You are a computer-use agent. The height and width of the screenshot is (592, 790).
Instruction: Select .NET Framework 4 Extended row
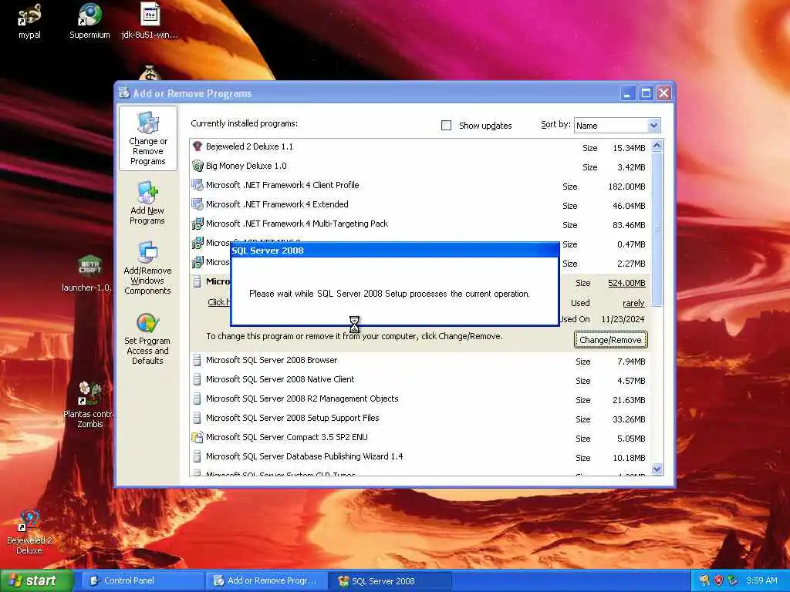(x=420, y=205)
